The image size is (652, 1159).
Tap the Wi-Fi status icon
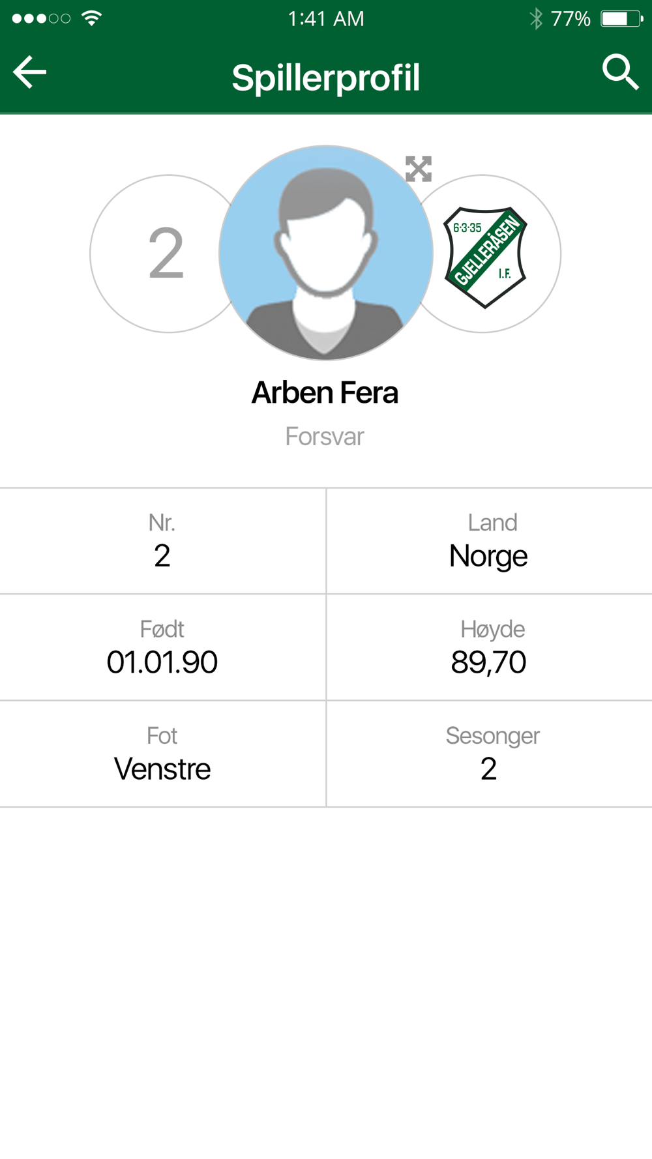pos(92,18)
